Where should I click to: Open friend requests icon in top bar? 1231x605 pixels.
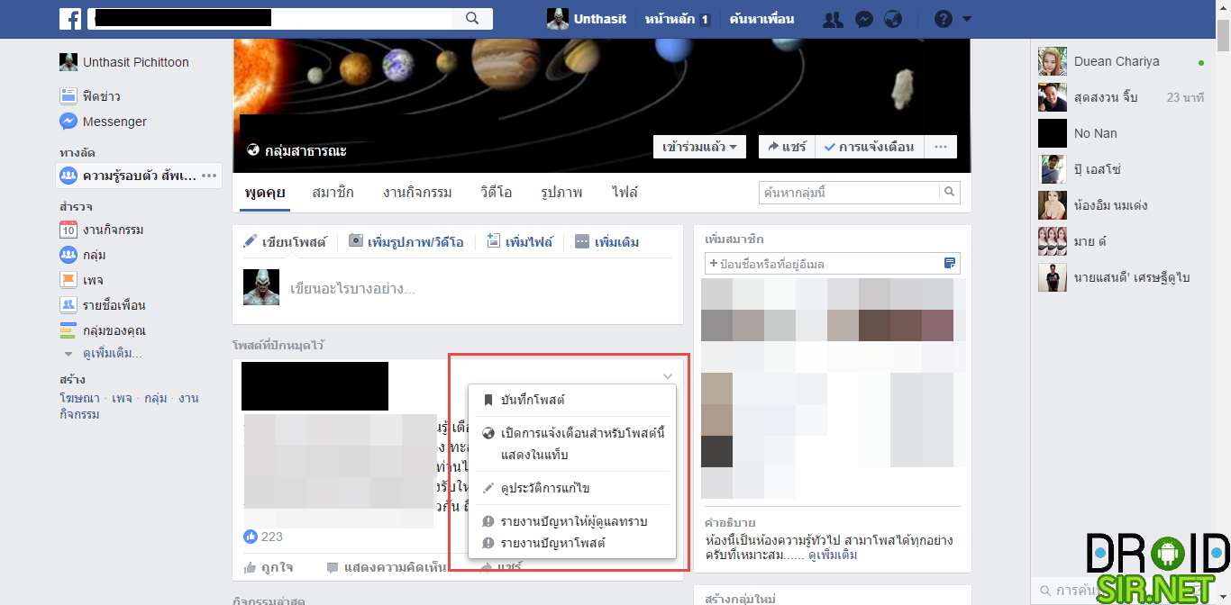[834, 20]
